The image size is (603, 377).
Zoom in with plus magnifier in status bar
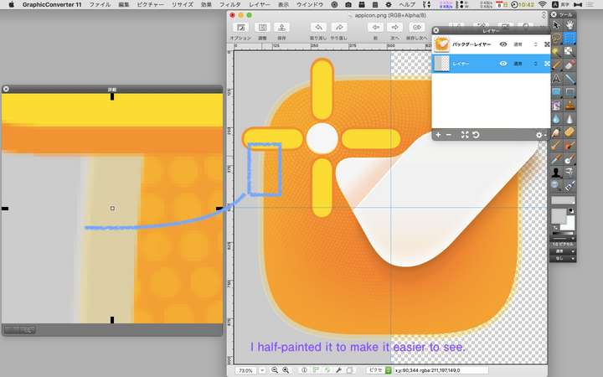(286, 370)
